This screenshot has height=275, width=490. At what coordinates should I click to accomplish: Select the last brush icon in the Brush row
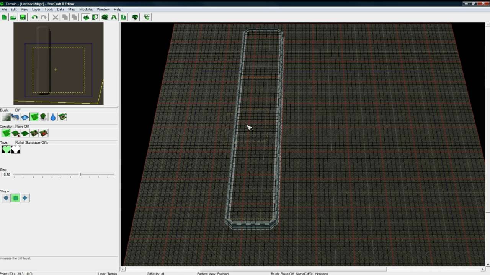[x=62, y=117]
